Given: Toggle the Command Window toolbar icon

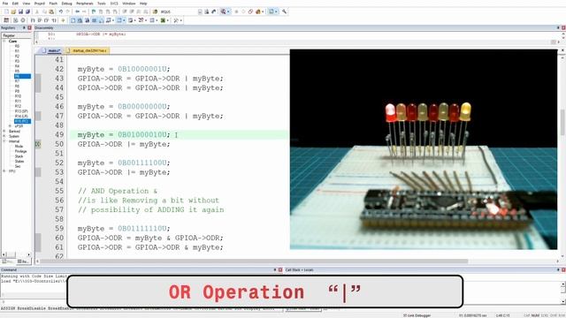Looking at the screenshot, I should [x=73, y=20].
